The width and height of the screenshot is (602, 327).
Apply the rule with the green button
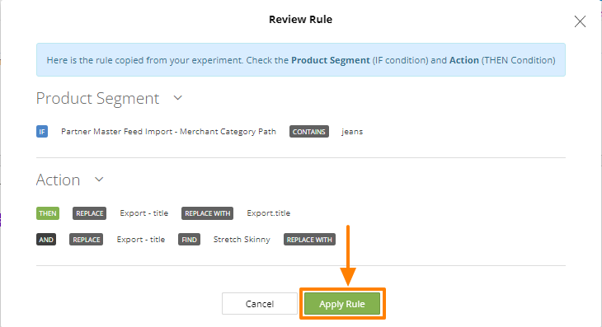342,304
